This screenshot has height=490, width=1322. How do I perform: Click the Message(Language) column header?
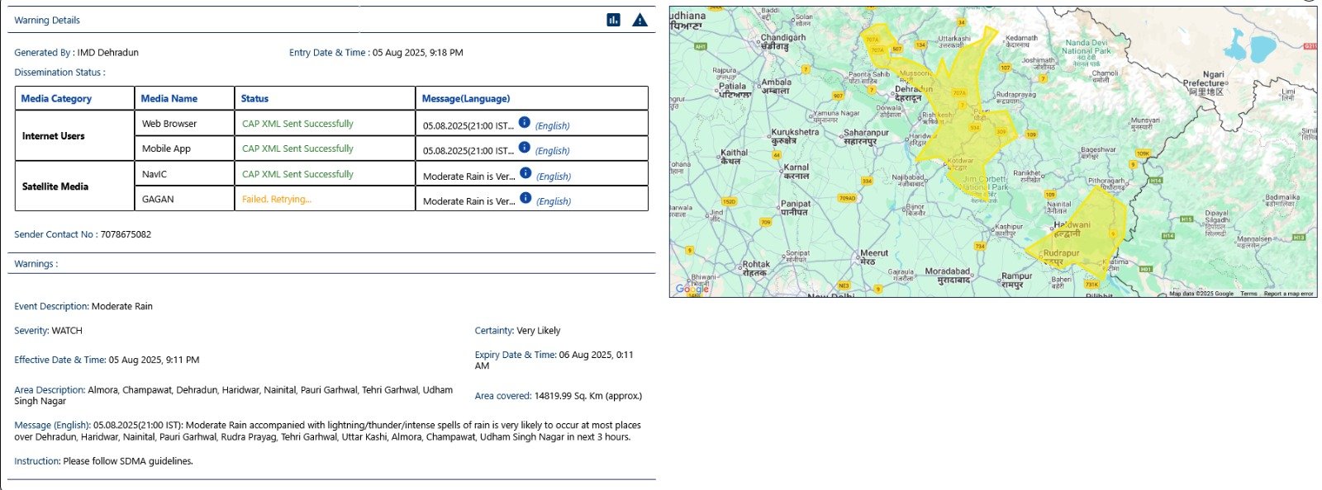465,98
